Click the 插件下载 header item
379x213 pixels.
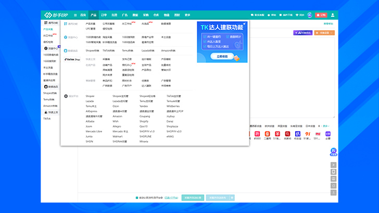click(x=286, y=15)
